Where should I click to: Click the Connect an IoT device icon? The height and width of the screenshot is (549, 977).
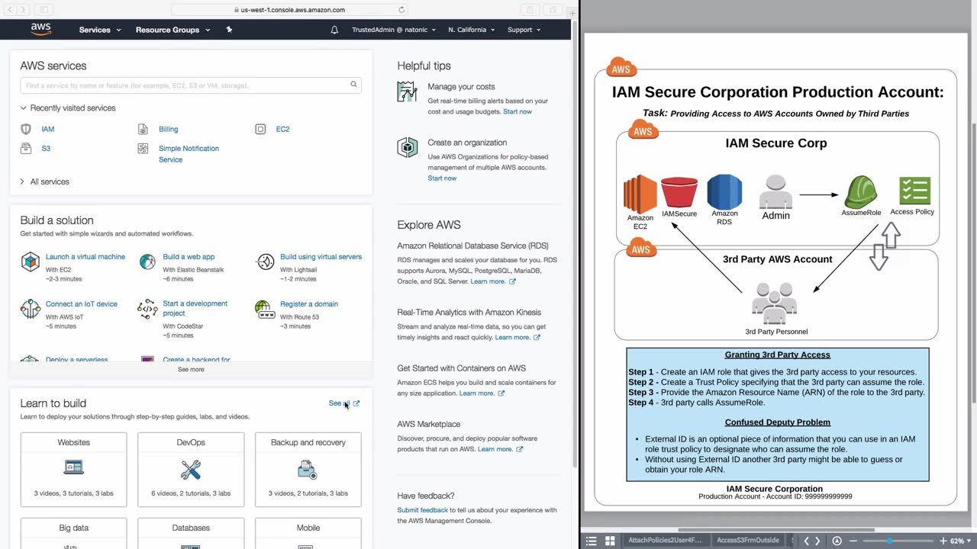(x=30, y=309)
